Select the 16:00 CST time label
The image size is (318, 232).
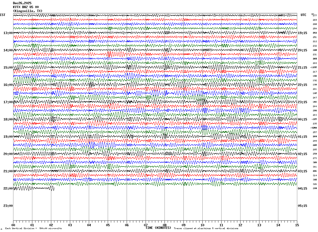[8, 85]
